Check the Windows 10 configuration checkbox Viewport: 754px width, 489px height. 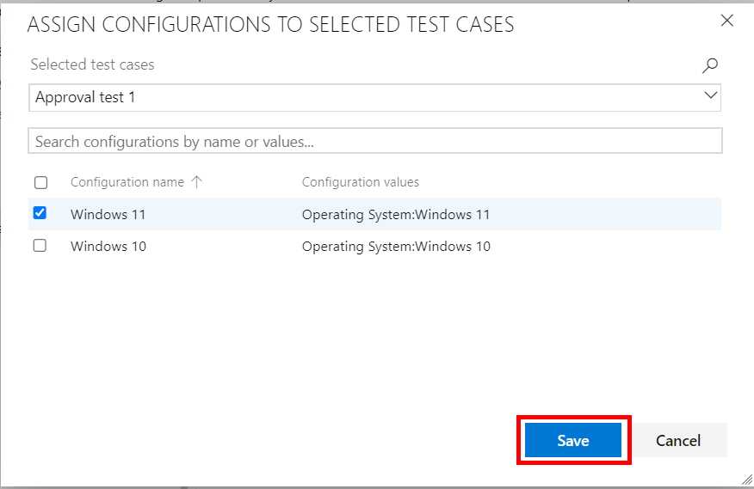[40, 246]
